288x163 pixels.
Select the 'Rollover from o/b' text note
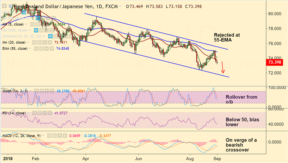click(x=241, y=99)
